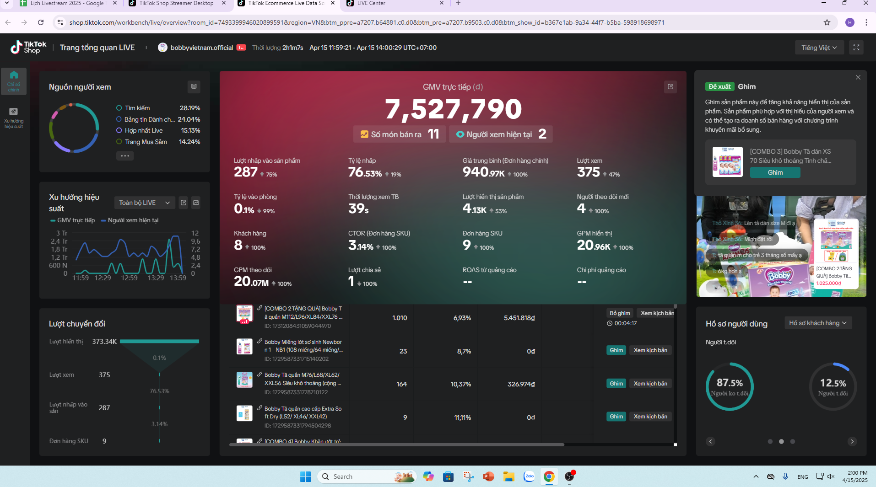Close the Đề xuất Ghim suggestion panel
876x487 pixels.
point(858,77)
